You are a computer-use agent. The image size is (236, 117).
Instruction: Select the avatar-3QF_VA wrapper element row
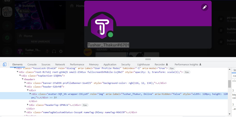[x=114, y=95]
